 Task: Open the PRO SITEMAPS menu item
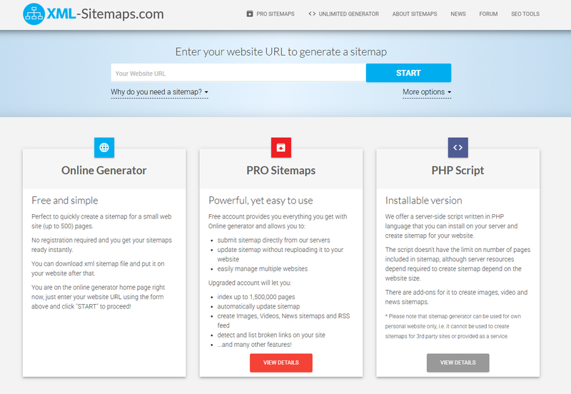pyautogui.click(x=276, y=14)
